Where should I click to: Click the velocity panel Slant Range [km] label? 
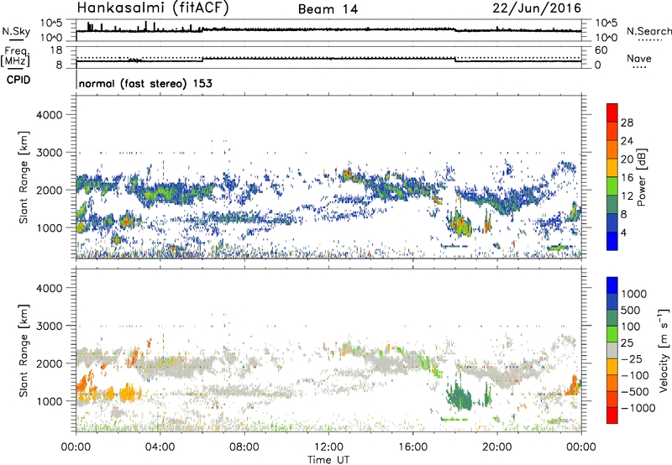[24, 350]
